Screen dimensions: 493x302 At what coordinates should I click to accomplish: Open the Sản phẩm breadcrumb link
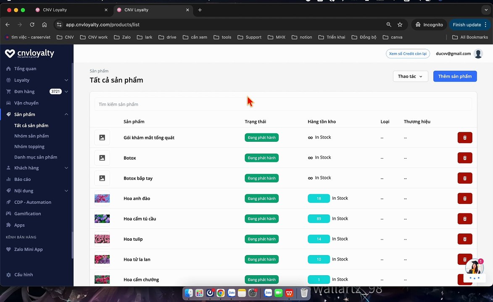click(99, 71)
